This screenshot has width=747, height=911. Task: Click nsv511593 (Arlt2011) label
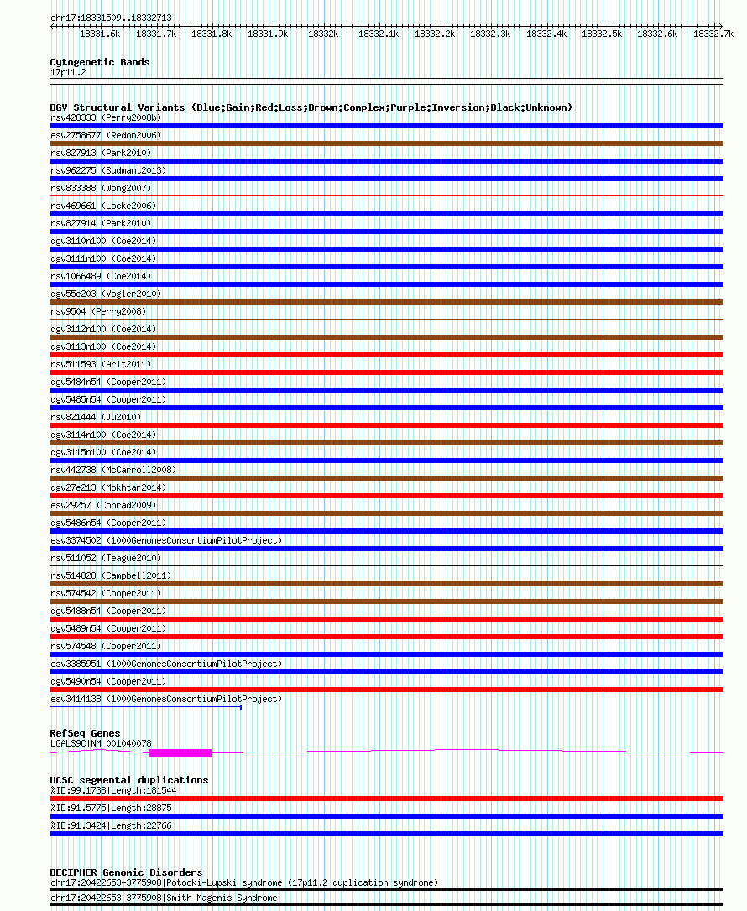click(101, 364)
